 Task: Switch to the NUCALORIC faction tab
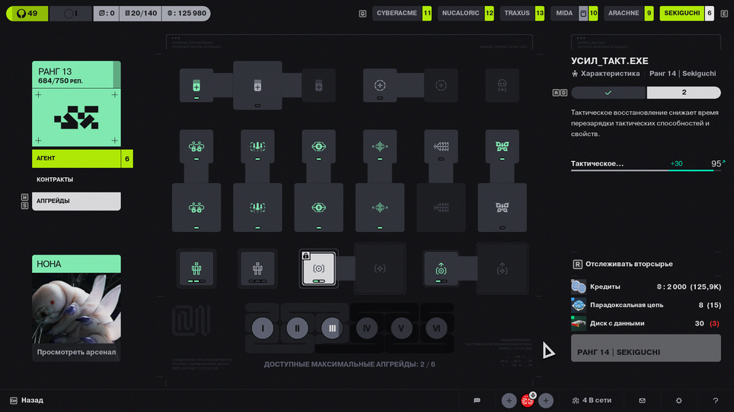click(x=466, y=13)
